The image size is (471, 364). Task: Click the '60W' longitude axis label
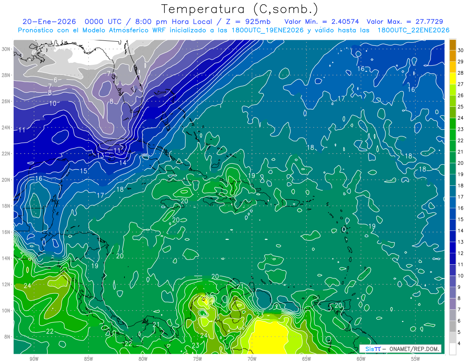click(361, 359)
